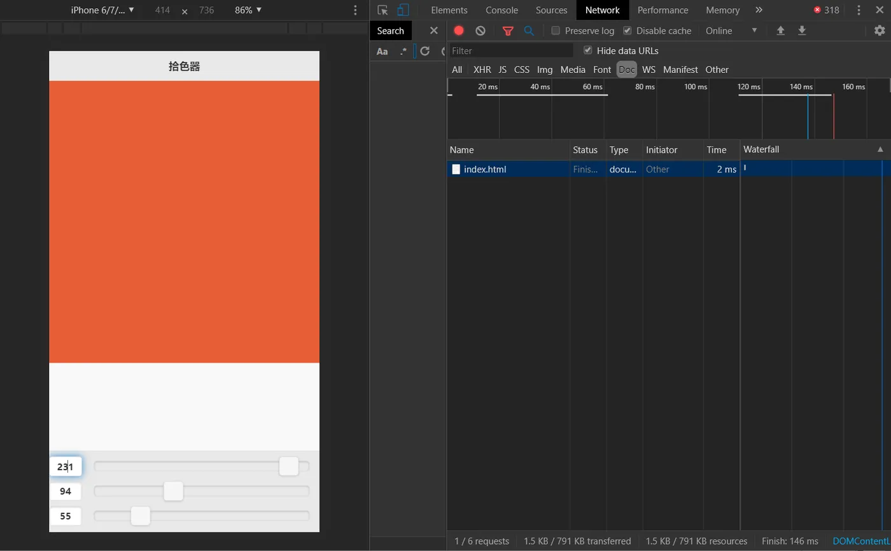The image size is (891, 551).
Task: Filter requests by CSS type
Action: click(521, 69)
